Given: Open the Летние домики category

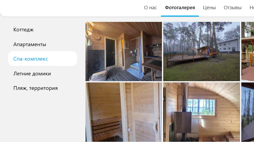Looking at the screenshot, I should 32,74.
